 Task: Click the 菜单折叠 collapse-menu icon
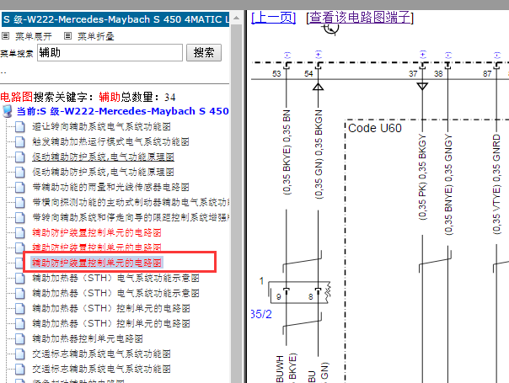(67, 35)
